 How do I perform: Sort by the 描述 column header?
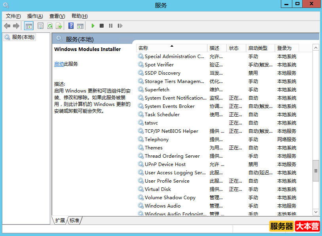(217, 48)
